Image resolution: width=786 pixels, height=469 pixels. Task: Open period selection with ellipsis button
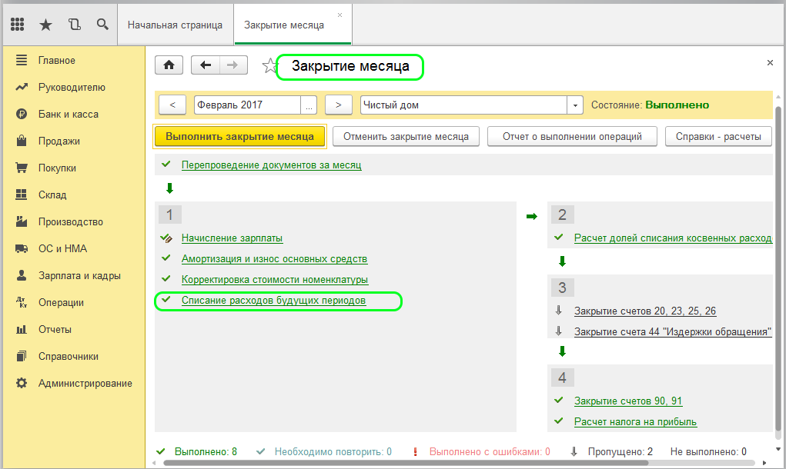309,105
